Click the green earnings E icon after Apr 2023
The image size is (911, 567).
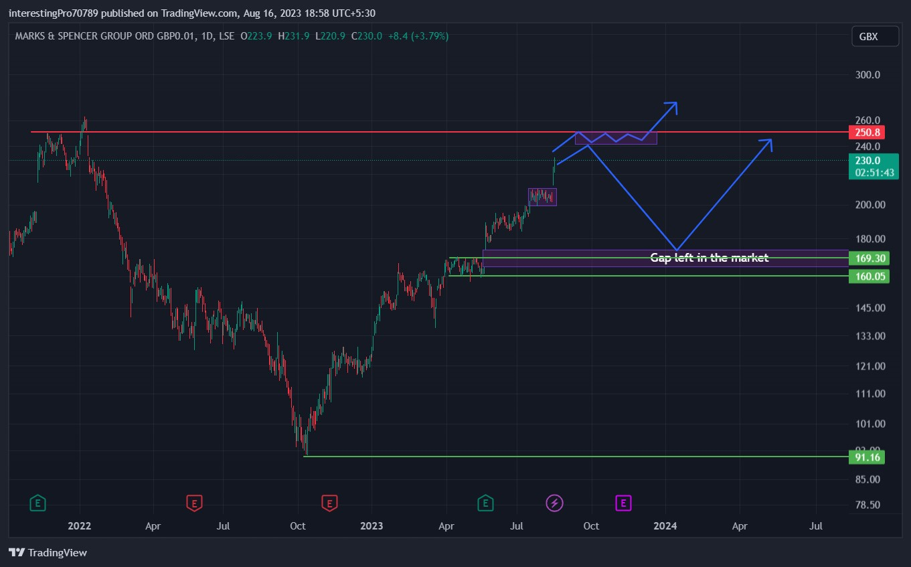(485, 502)
